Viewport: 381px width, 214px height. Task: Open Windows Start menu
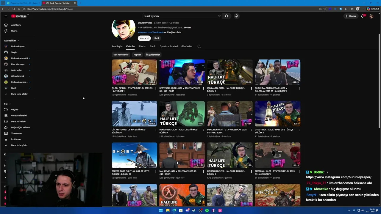pos(161,210)
